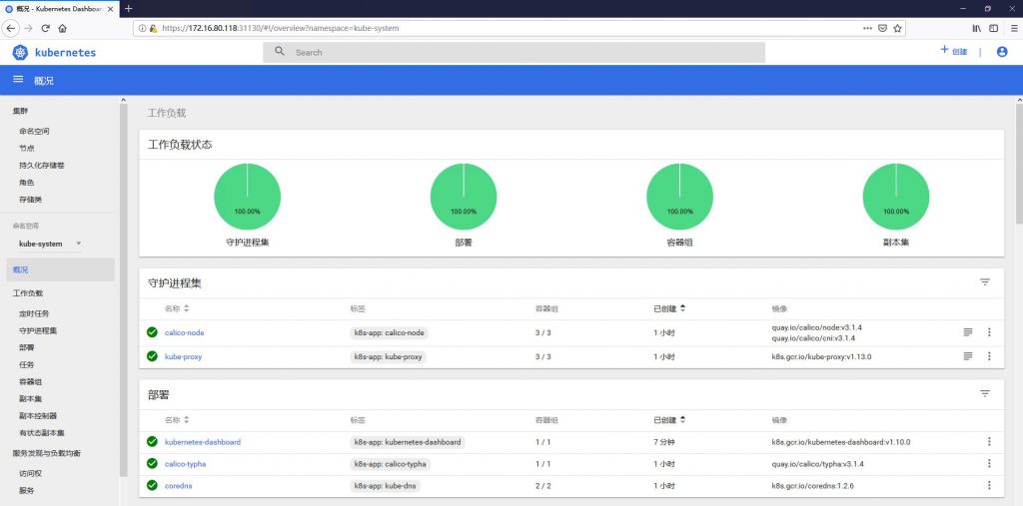Select 守护进程集 in sidebar

pyautogui.click(x=38, y=330)
